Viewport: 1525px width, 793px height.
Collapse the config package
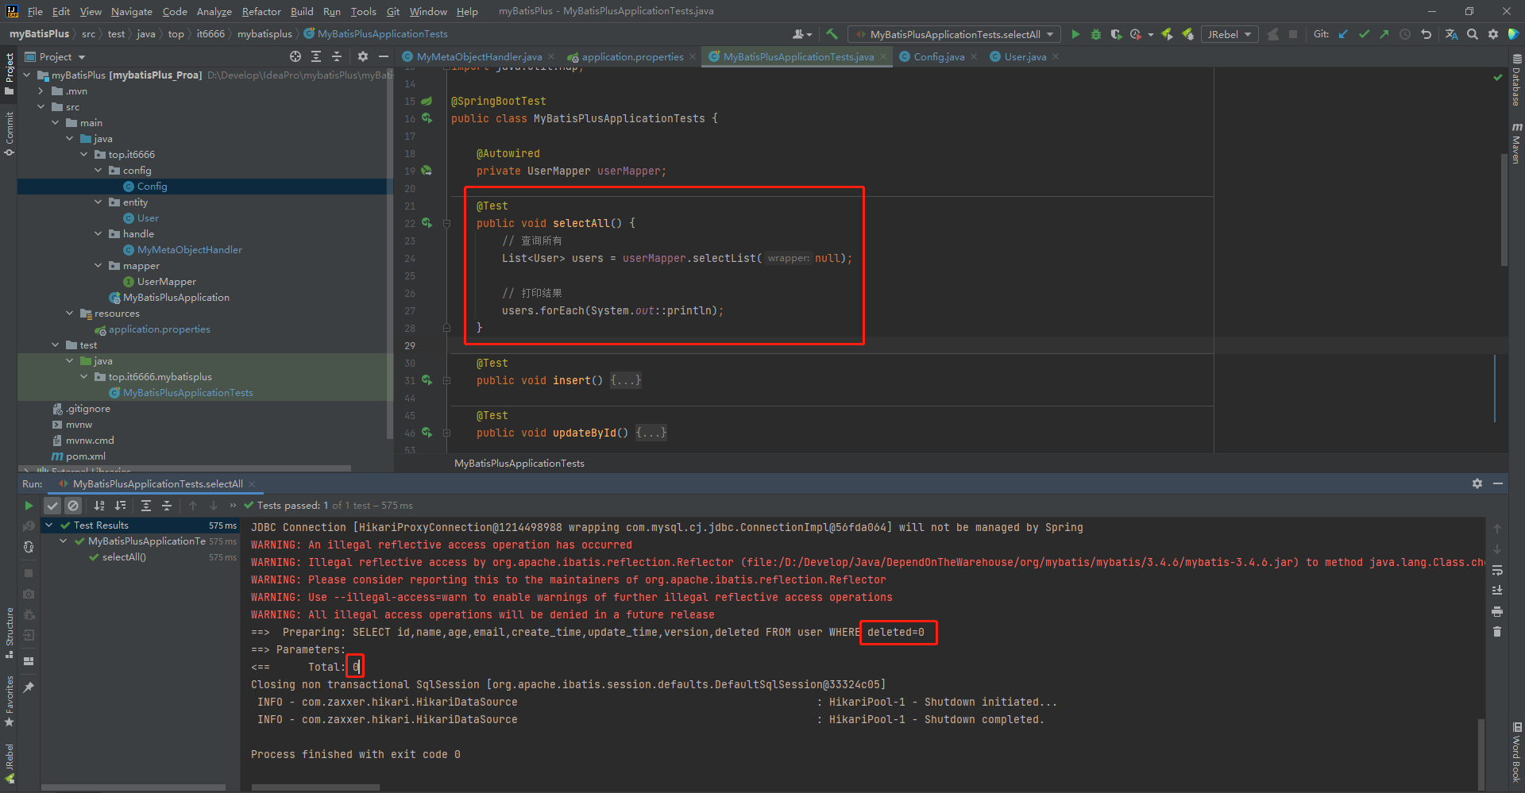[x=98, y=171]
